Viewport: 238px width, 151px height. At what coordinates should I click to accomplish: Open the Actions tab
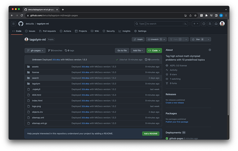pyautogui.click(x=65, y=31)
